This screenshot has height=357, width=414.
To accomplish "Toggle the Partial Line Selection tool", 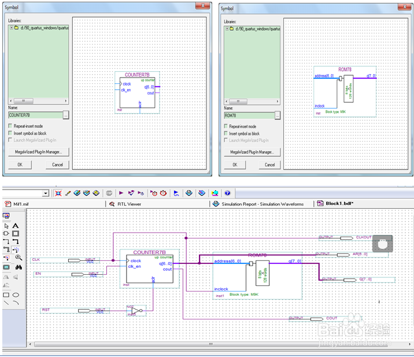I will tap(6, 257).
